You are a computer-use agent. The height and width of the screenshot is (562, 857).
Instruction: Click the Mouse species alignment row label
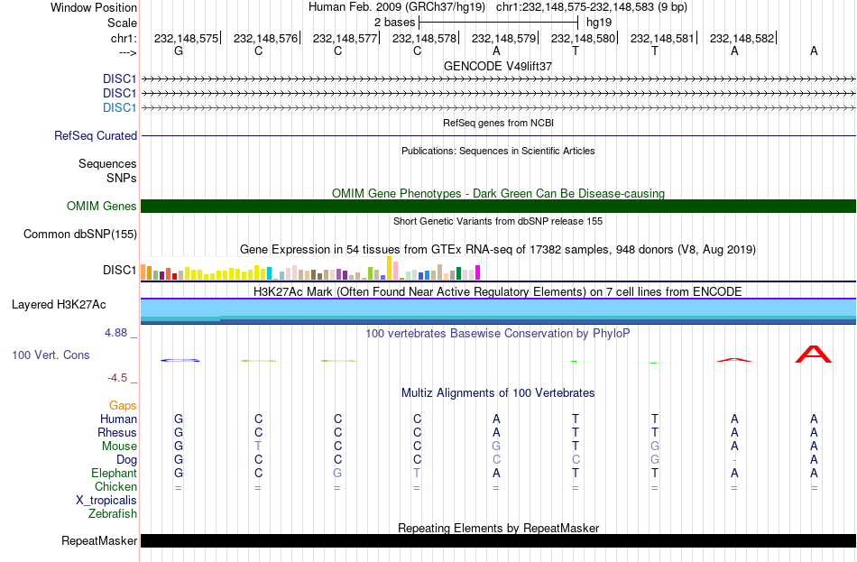click(119, 447)
